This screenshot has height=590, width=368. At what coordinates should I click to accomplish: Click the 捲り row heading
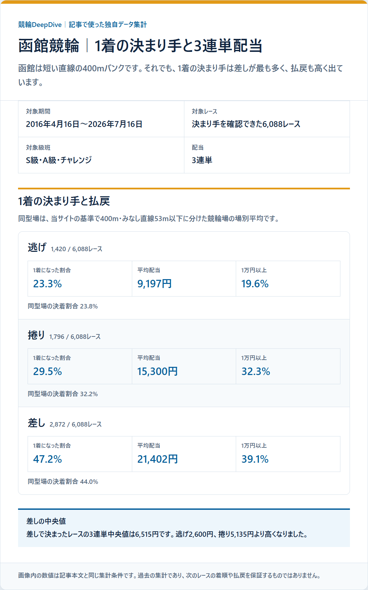36,335
